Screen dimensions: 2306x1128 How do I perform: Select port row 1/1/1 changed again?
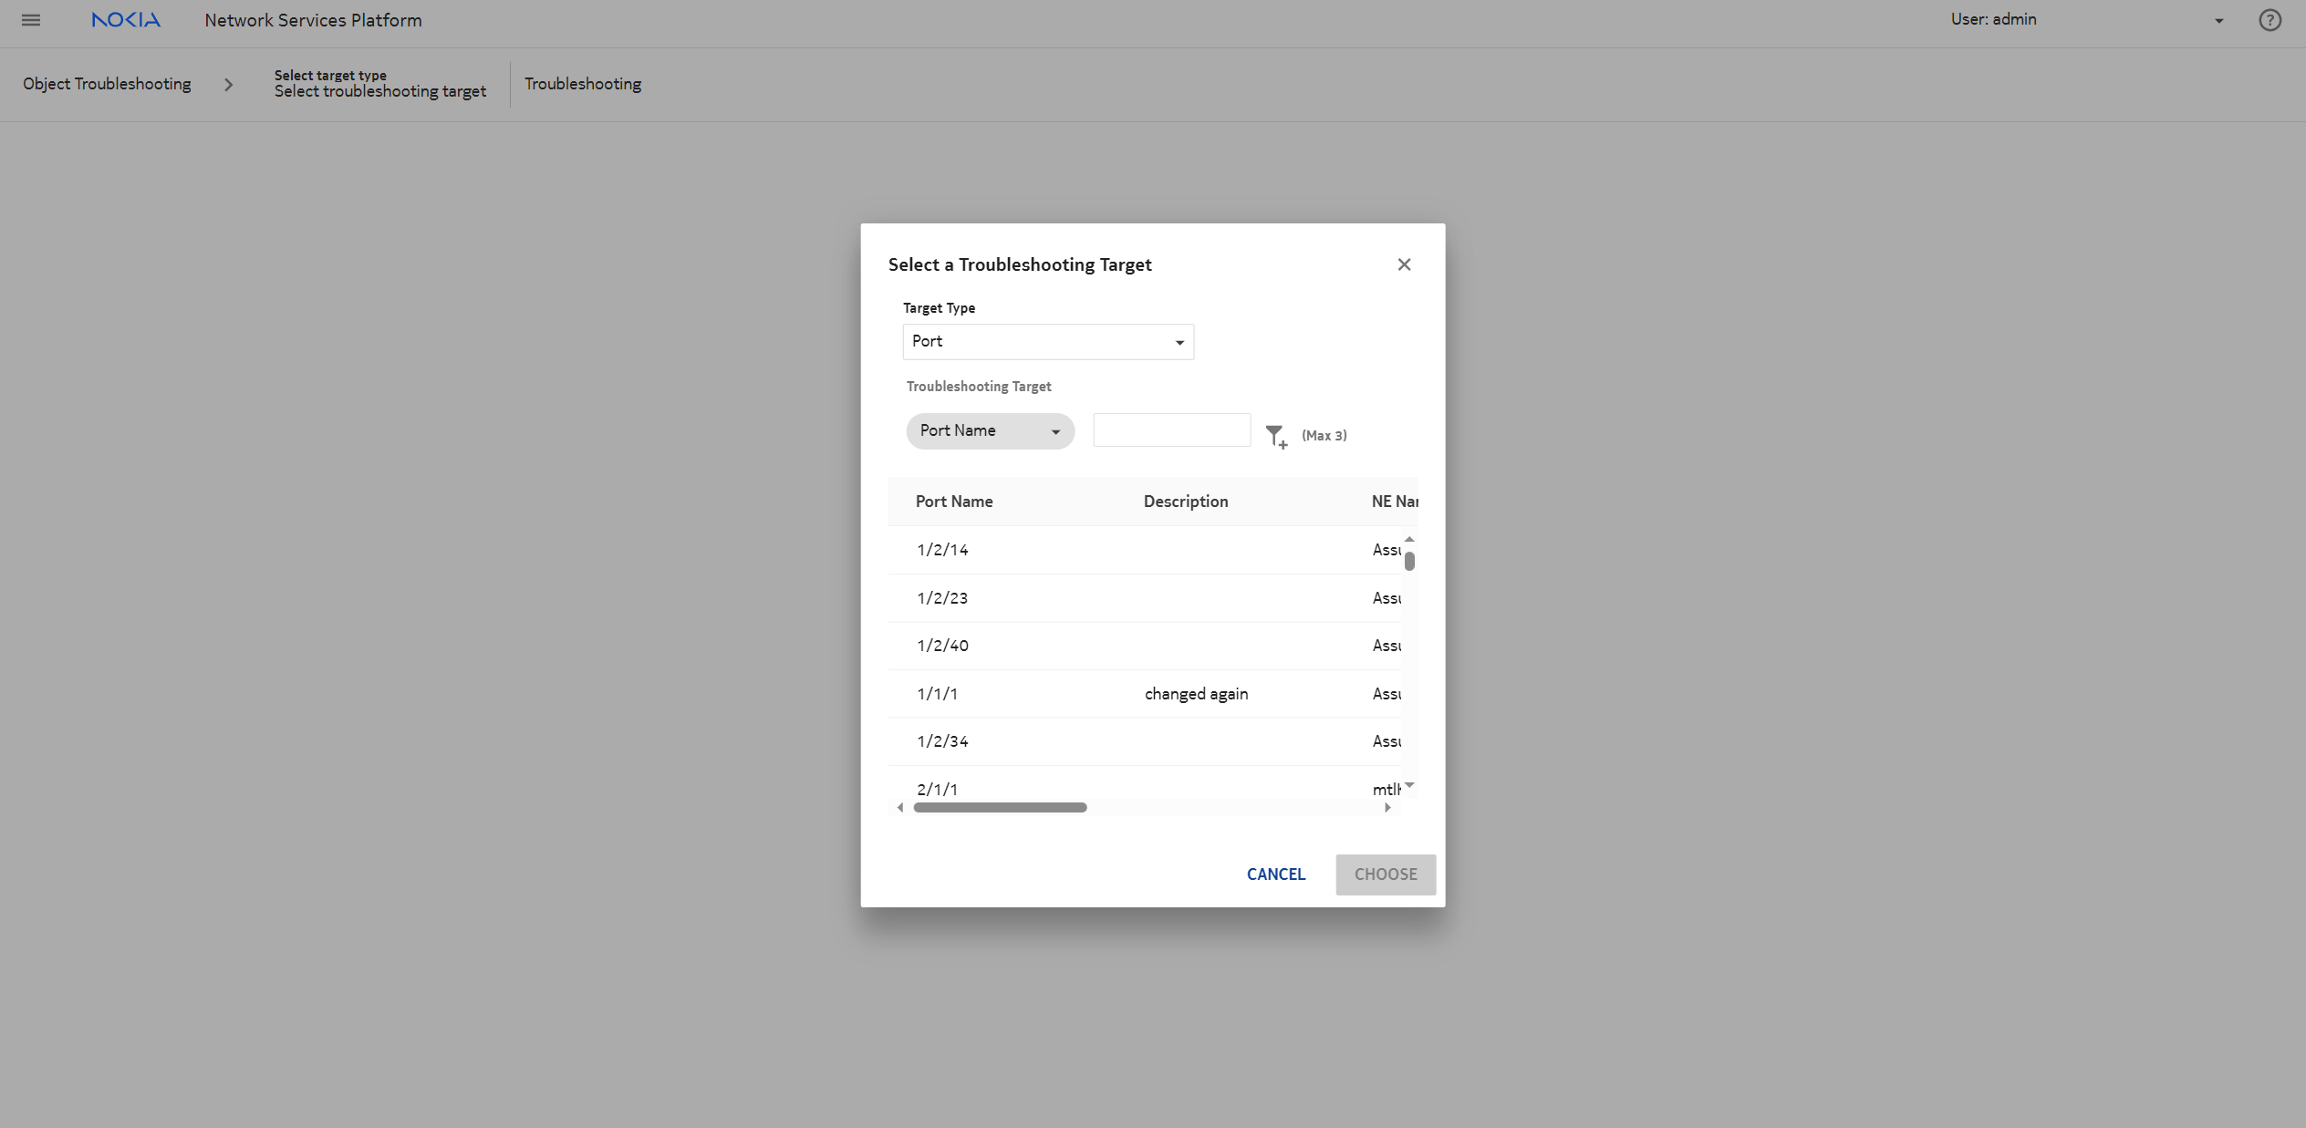(x=1144, y=694)
